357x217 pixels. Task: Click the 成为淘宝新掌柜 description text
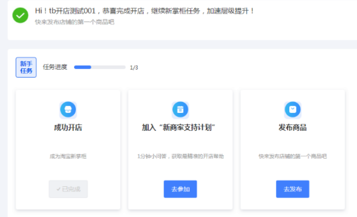(x=68, y=156)
